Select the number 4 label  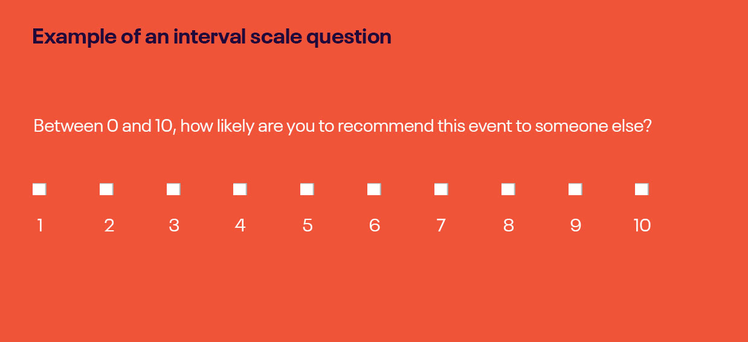240,225
